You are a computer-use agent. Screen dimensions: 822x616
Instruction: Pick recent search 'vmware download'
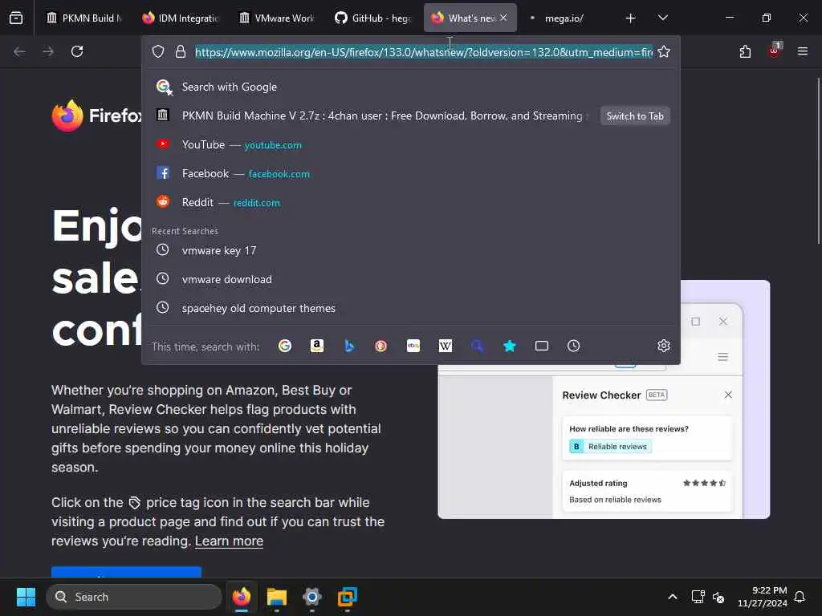tap(411, 279)
